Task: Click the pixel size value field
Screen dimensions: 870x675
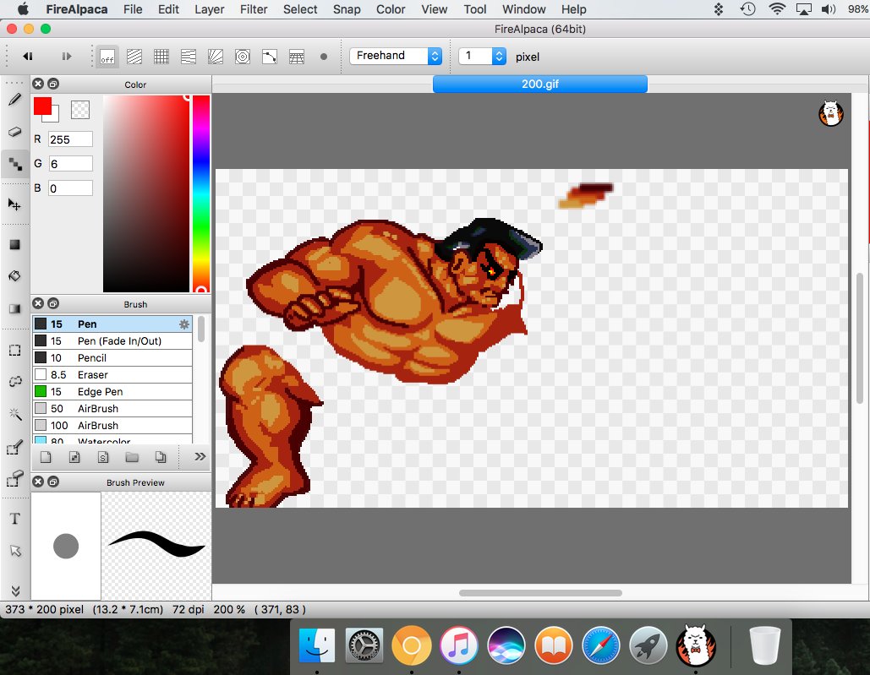Action: coord(475,56)
